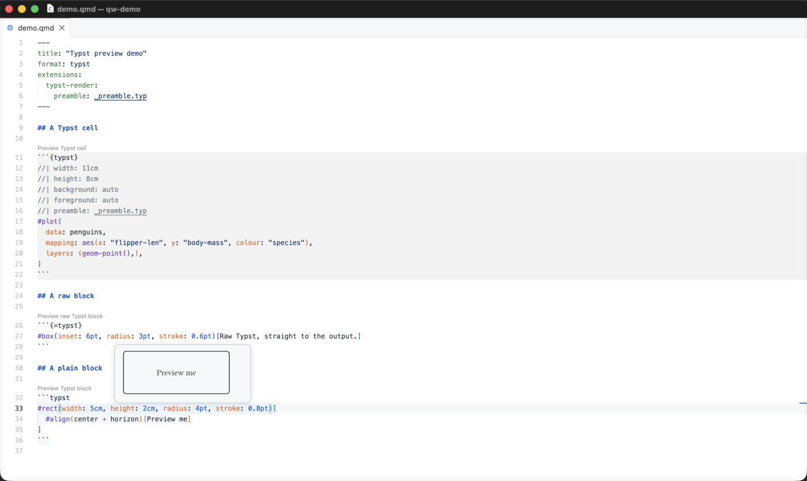The width and height of the screenshot is (807, 481).
Task: Click the '## A plain block' heading
Action: 70,368
